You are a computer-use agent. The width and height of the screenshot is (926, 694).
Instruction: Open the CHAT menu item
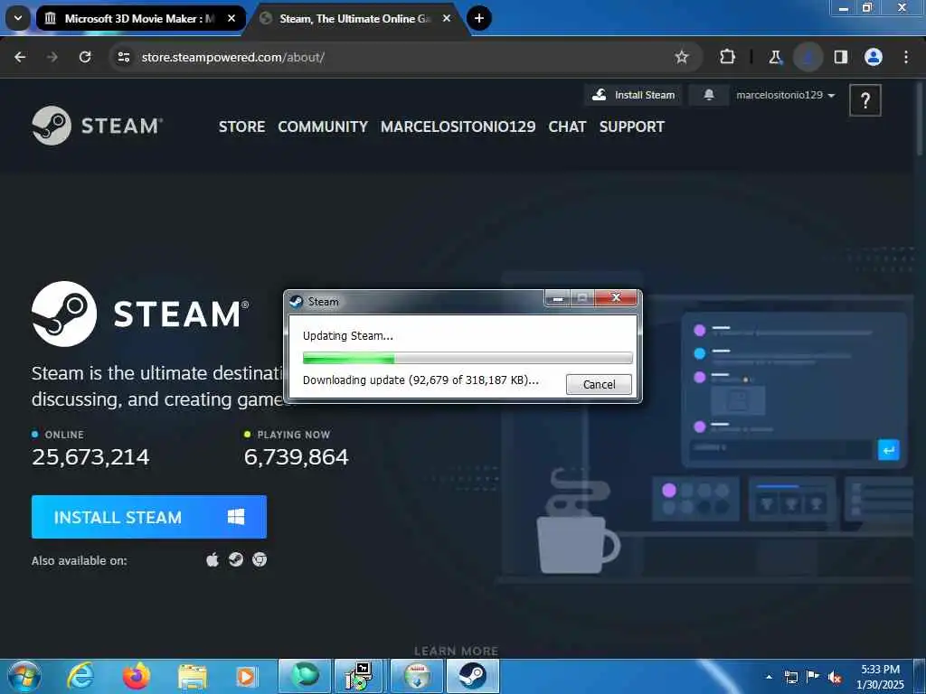pyautogui.click(x=567, y=127)
